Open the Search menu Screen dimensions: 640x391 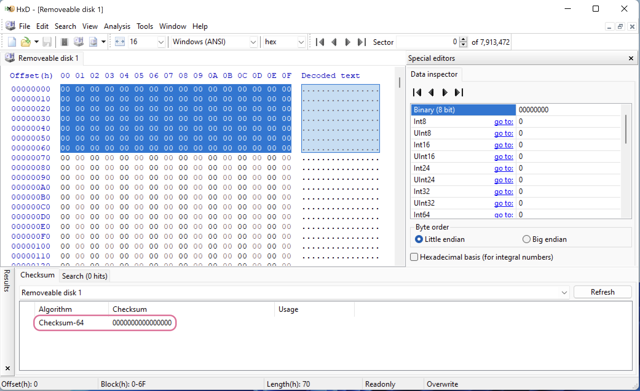click(x=65, y=26)
